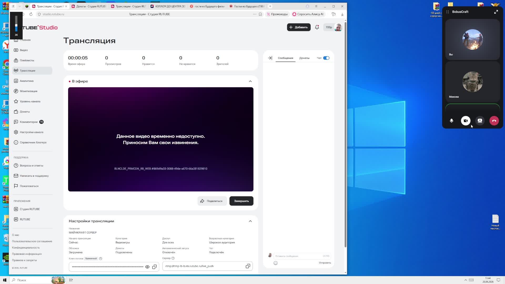Viewport: 505px width, 284px height.
Task: Toggle the Чат switch off
Action: pyautogui.click(x=326, y=58)
